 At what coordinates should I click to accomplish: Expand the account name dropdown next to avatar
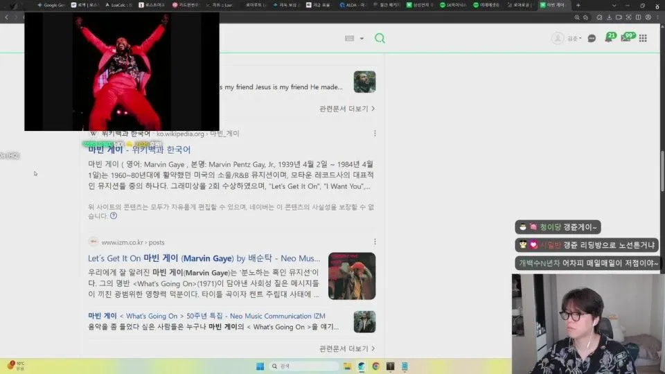tap(574, 39)
